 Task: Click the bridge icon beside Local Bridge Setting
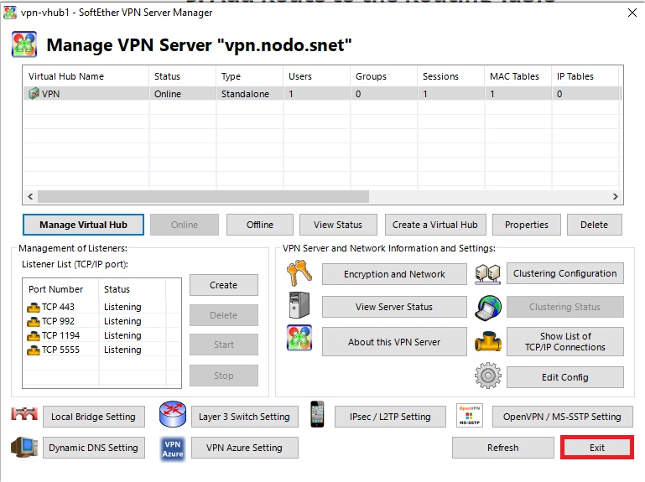[24, 414]
